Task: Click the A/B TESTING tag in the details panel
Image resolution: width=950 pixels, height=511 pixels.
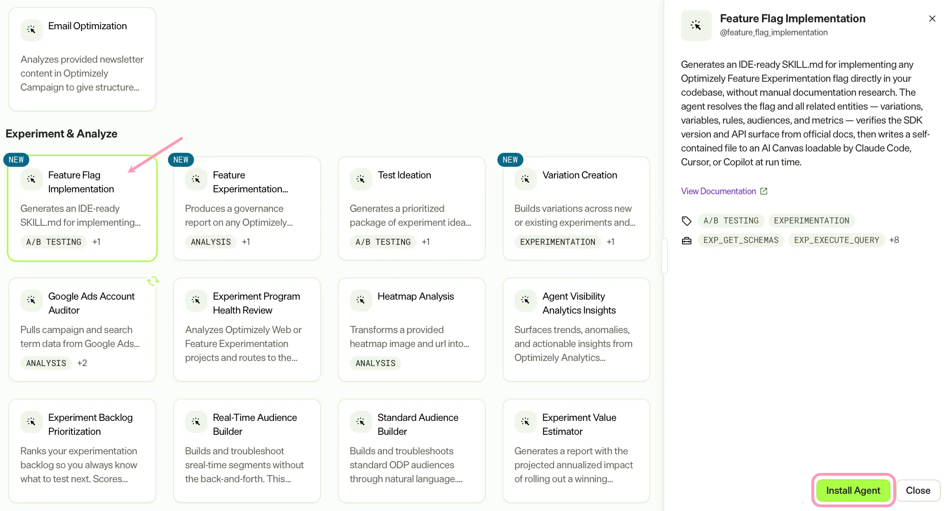Action: [x=731, y=221]
